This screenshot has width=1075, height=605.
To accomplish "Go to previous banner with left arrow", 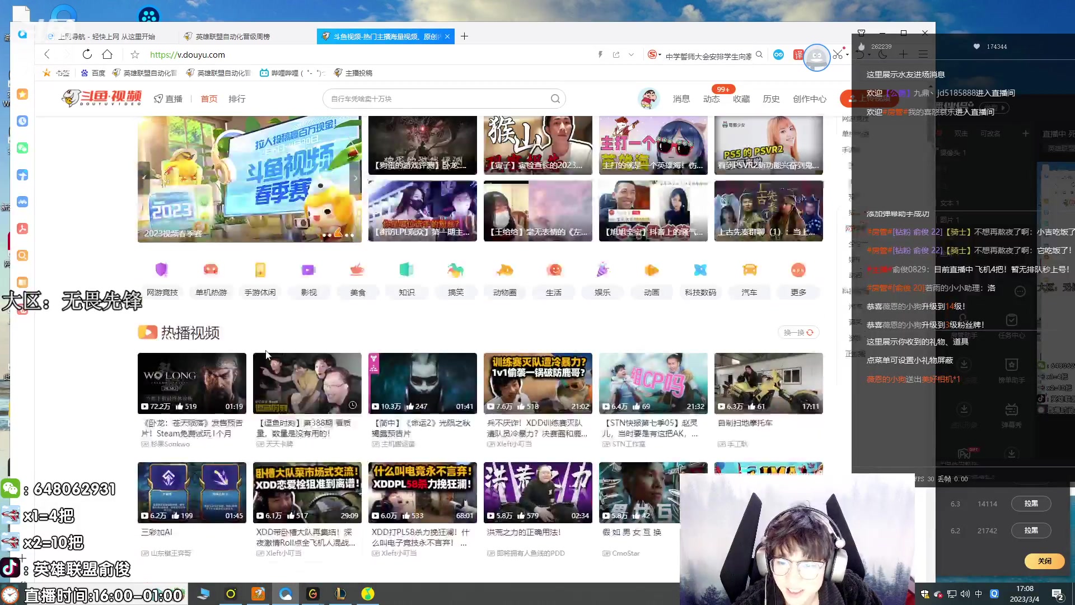I will (x=144, y=178).
